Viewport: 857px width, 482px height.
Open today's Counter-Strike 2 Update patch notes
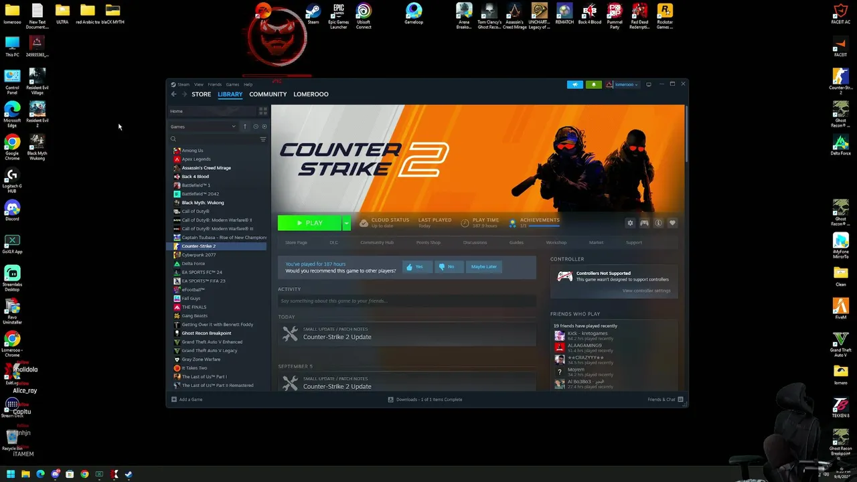pos(407,333)
